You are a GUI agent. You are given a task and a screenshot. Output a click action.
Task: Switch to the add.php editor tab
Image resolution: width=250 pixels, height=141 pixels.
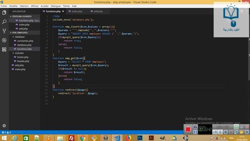(x=98, y=11)
